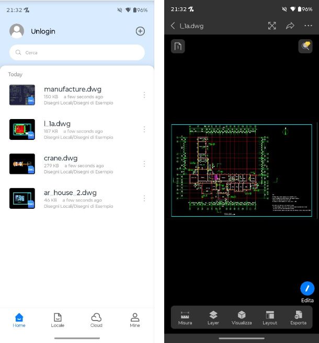Tap the l_1a.dwg title in viewer header

192,26
